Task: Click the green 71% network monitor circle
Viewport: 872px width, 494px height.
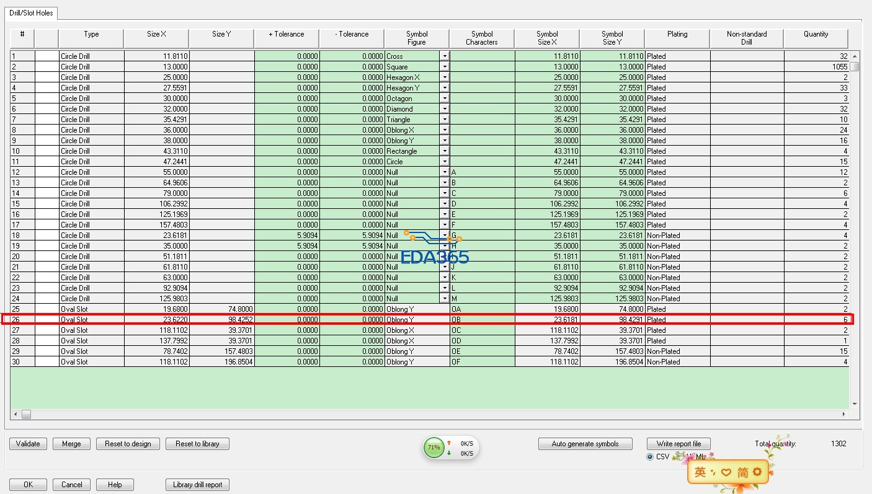Action: tap(434, 447)
